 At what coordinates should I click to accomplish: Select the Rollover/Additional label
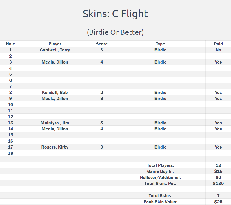click(x=160, y=178)
